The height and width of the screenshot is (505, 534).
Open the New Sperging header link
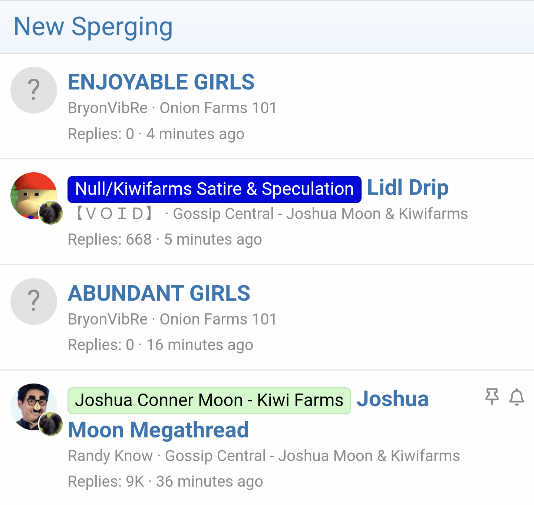[x=93, y=27]
